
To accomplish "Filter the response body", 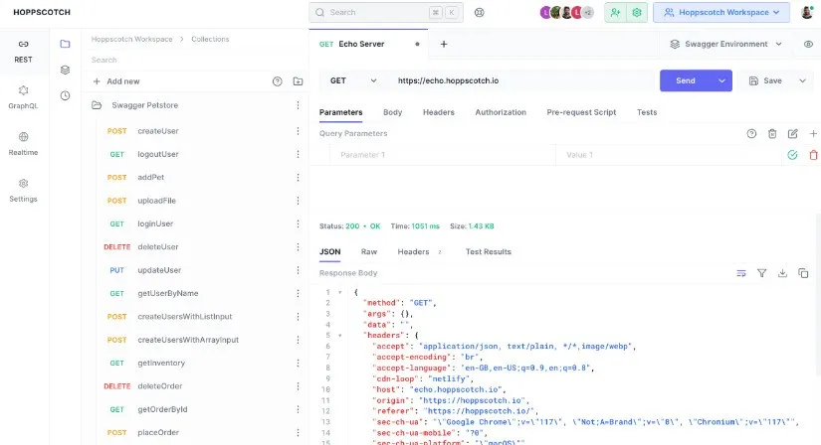I will point(762,273).
